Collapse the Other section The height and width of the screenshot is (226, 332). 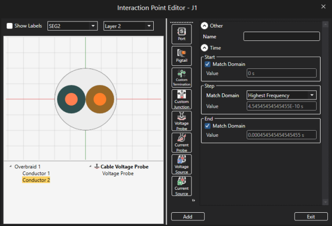point(204,26)
